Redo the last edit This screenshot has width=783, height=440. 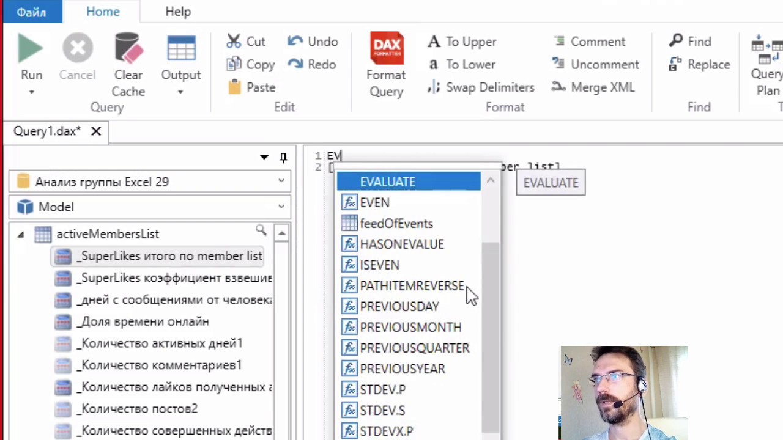311,64
